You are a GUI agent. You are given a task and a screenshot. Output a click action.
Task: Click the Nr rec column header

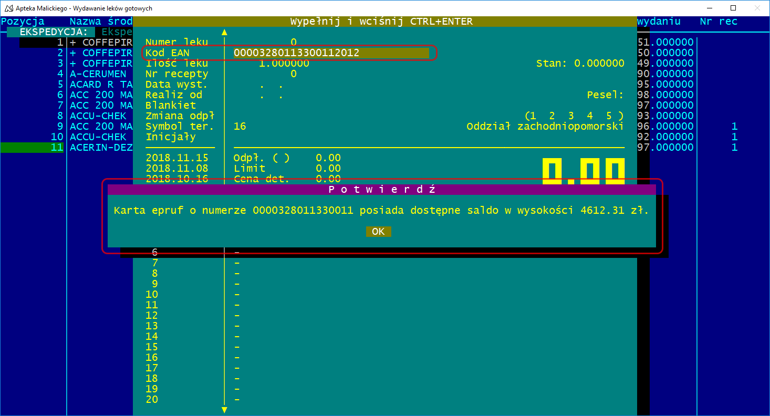point(718,22)
